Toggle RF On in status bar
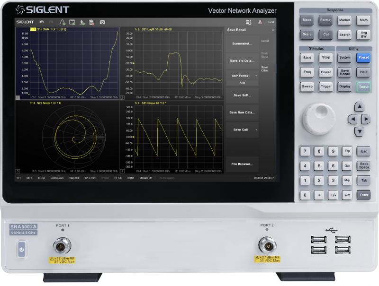 tap(118, 178)
